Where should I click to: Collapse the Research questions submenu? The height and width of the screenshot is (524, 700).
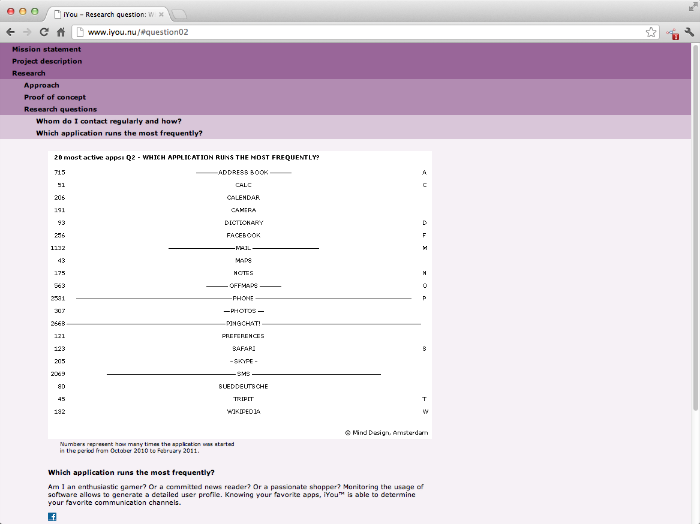click(60, 109)
